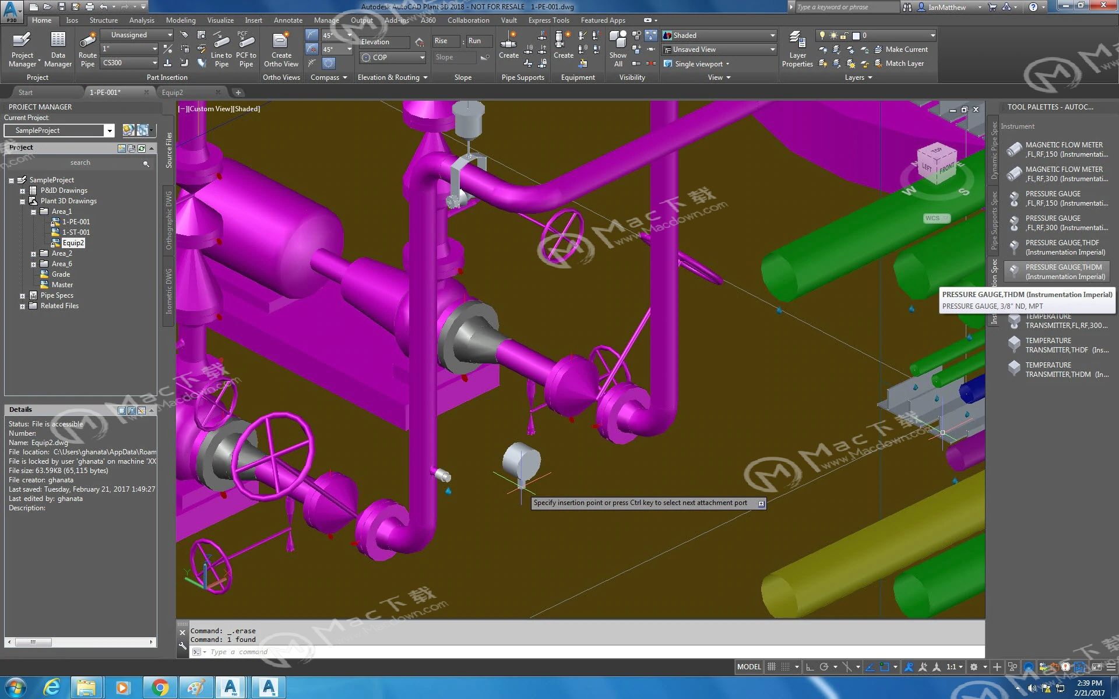Expand the P&ID Drawings tree node

tap(23, 191)
